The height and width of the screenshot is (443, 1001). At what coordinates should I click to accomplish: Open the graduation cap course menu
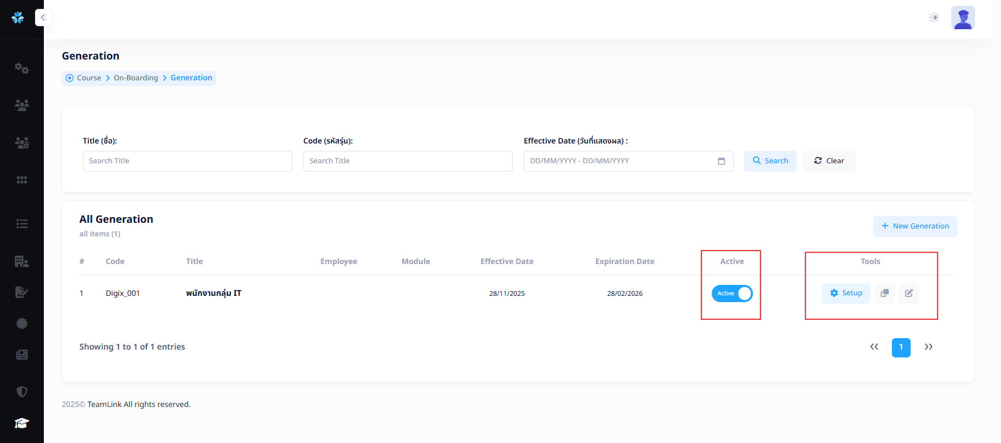pos(21,423)
